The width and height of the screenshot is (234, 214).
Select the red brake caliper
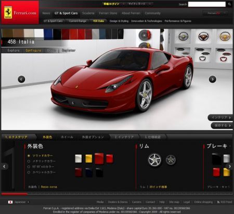click(216, 172)
